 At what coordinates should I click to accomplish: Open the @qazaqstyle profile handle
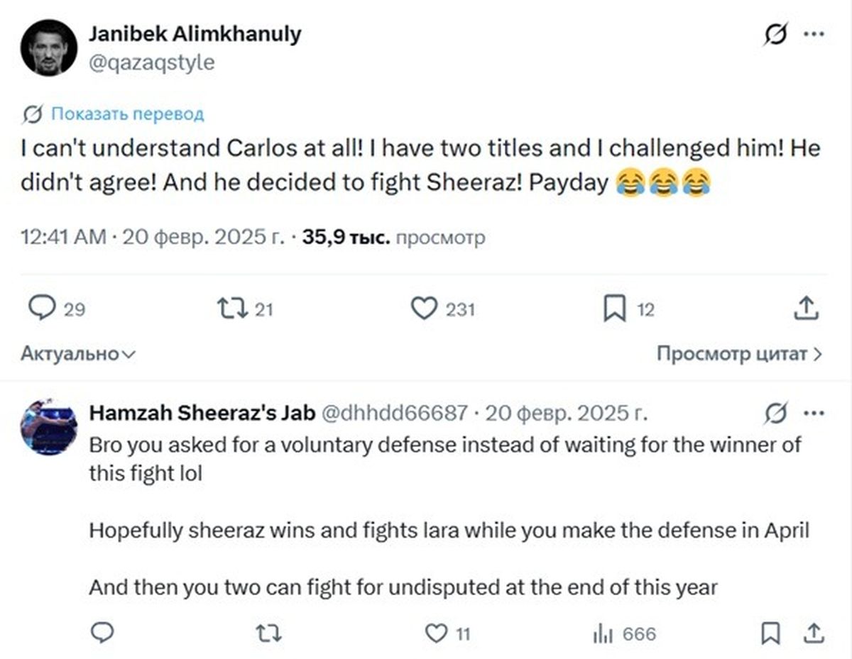point(151,62)
